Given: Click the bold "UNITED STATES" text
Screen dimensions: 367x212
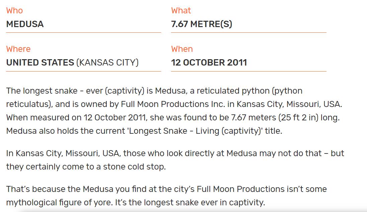Looking at the screenshot, I should (40, 63).
